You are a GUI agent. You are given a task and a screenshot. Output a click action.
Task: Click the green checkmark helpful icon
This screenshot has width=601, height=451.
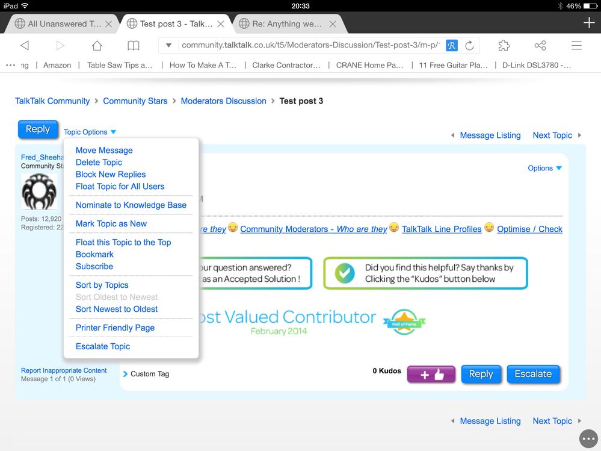345,273
